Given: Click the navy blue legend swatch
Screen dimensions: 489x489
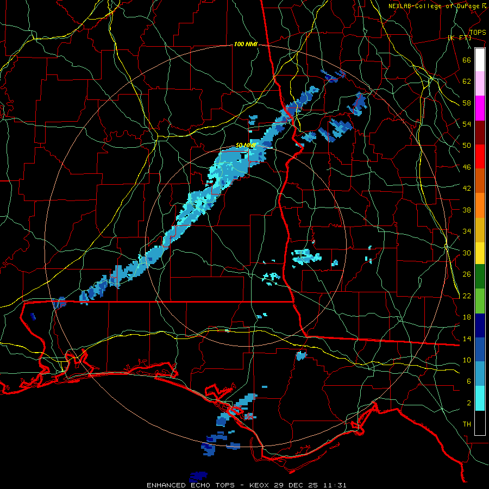Looking at the screenshot, I should click(x=480, y=325).
